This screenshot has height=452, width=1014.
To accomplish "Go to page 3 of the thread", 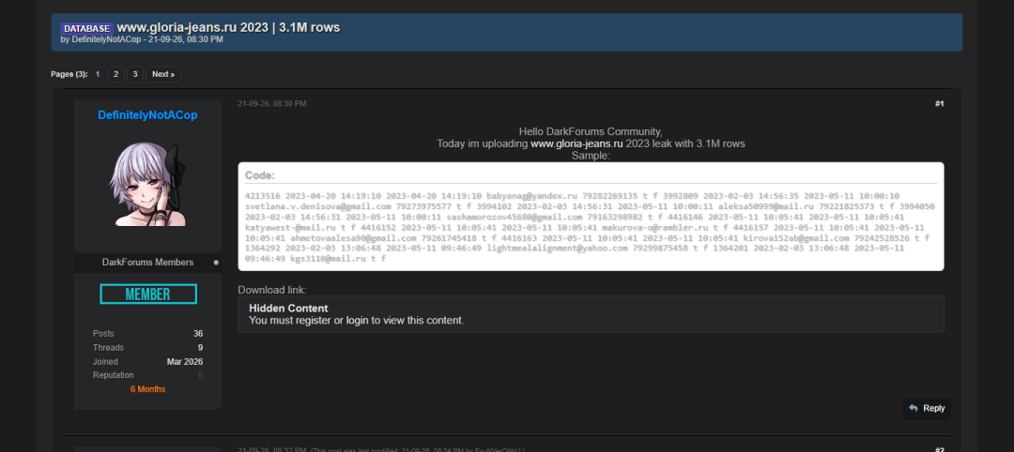I will click(x=134, y=74).
